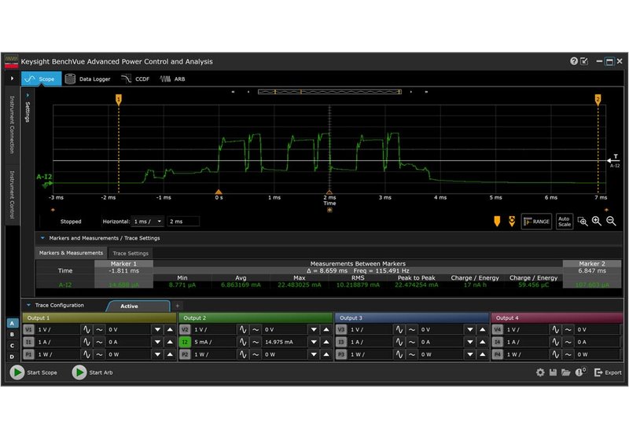The width and height of the screenshot is (629, 440).
Task: Toggle the P1 trace on Output 1
Action: click(x=28, y=354)
